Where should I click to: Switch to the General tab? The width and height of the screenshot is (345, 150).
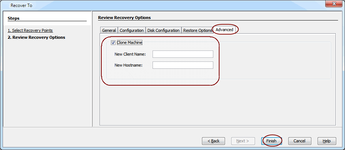tap(109, 30)
